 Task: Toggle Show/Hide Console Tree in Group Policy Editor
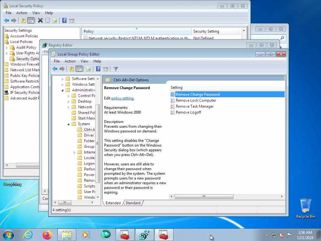pyautogui.click(x=79, y=69)
